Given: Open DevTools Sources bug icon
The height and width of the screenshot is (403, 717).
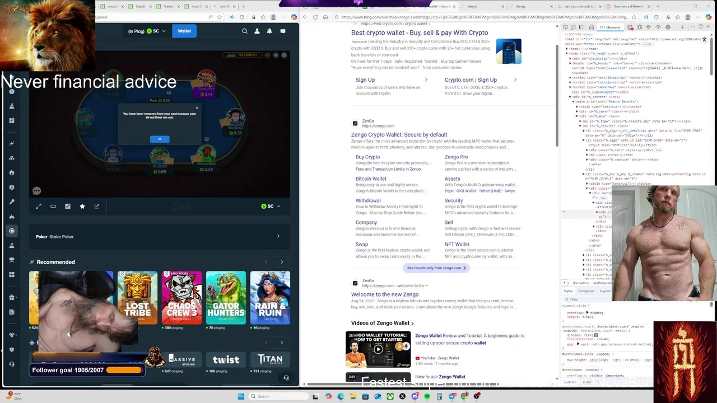Looking at the screenshot, I should pos(640,27).
